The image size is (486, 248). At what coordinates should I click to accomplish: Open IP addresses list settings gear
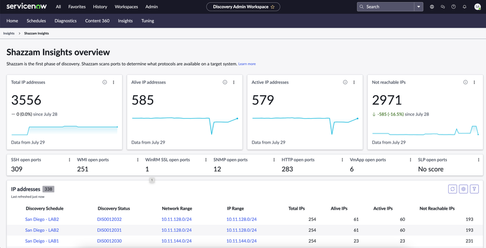464,189
